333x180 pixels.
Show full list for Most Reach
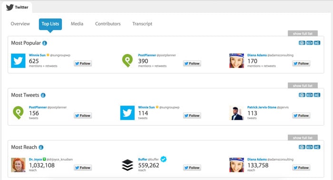pyautogui.click(x=303, y=138)
